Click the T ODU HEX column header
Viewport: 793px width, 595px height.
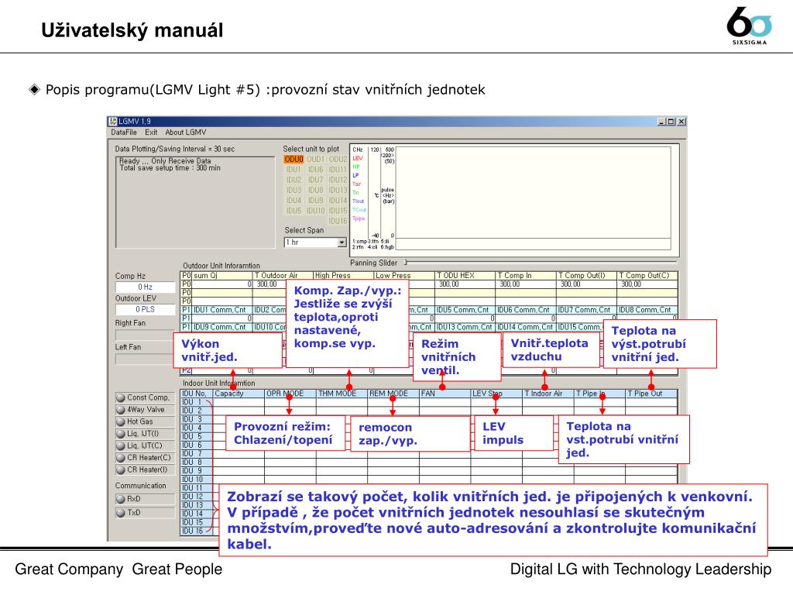465,276
